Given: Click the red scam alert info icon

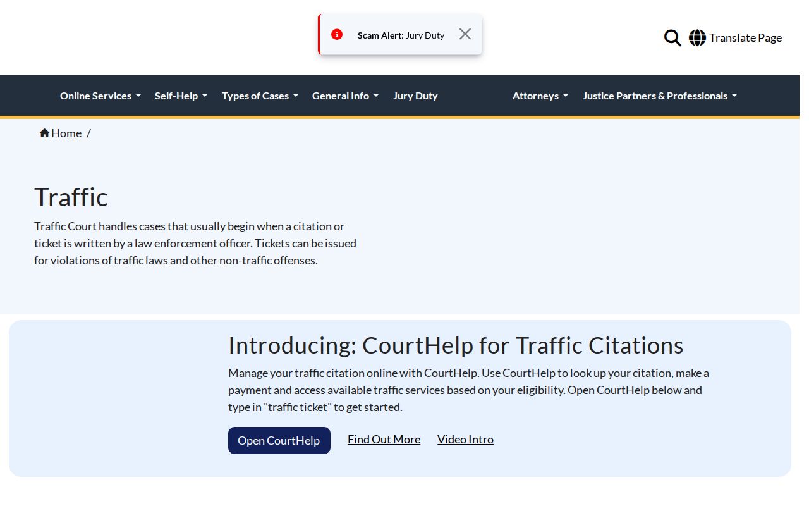Looking at the screenshot, I should click(337, 35).
